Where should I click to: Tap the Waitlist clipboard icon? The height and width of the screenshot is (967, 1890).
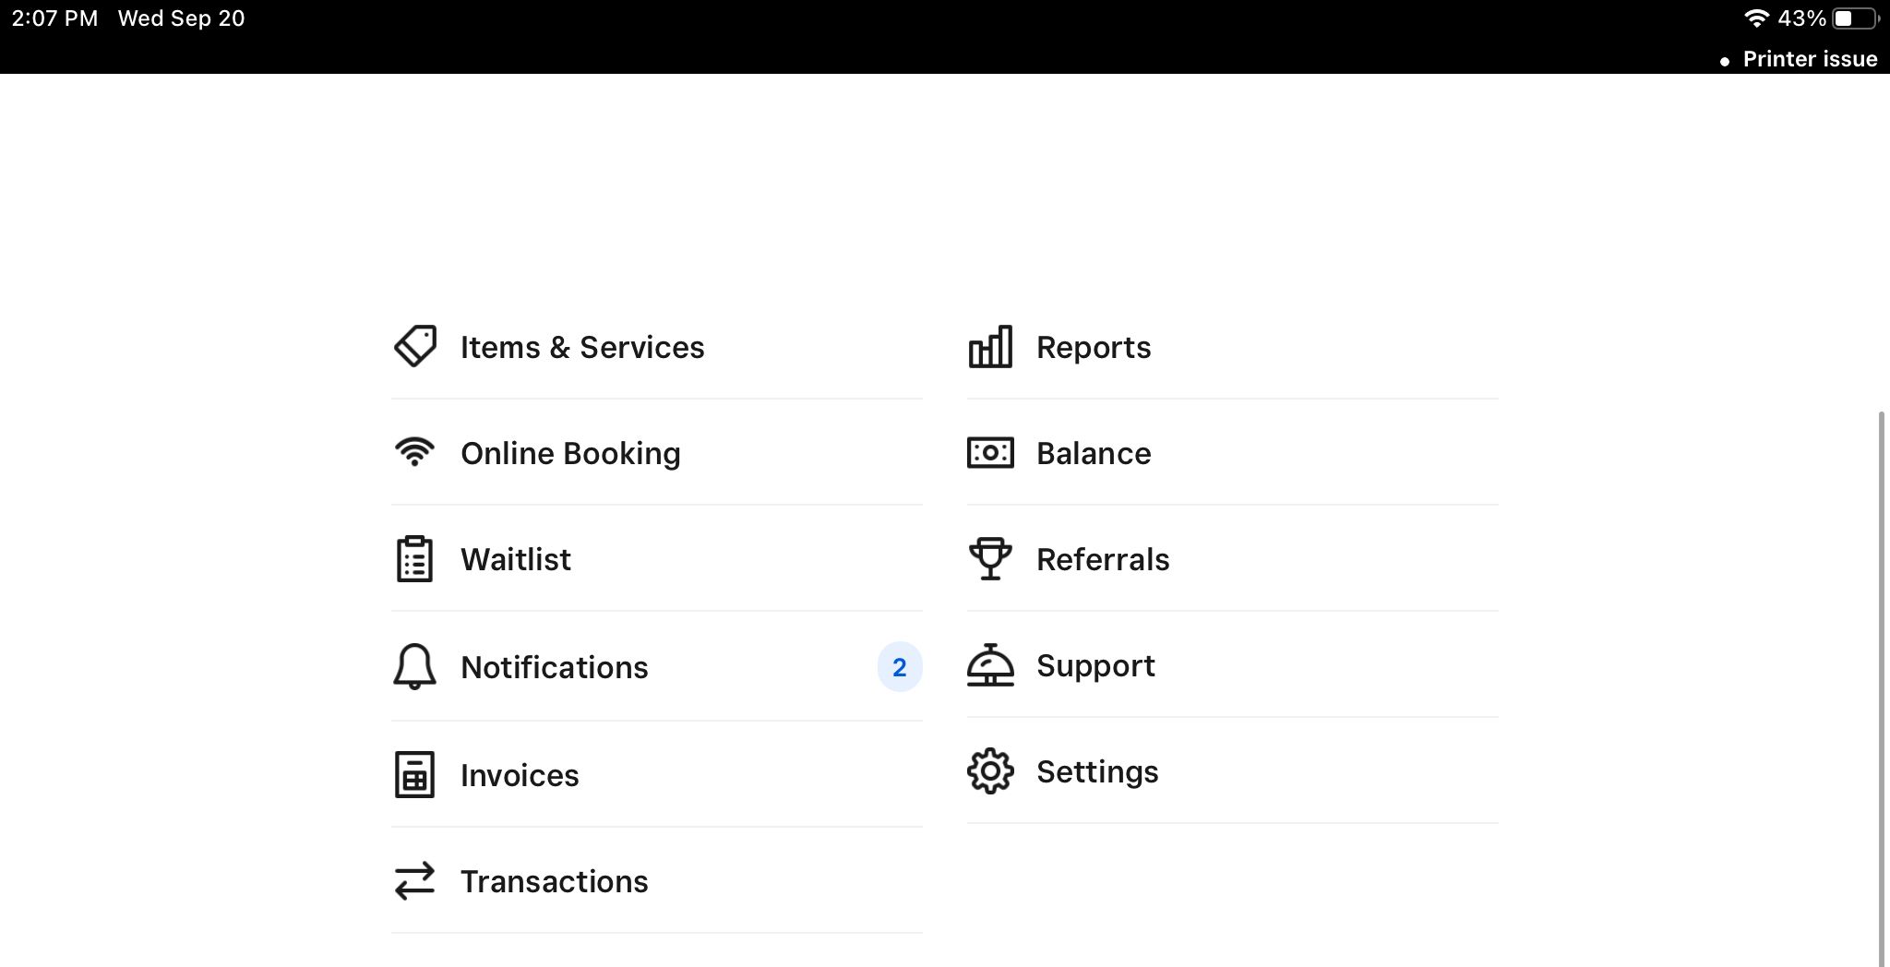coord(414,558)
